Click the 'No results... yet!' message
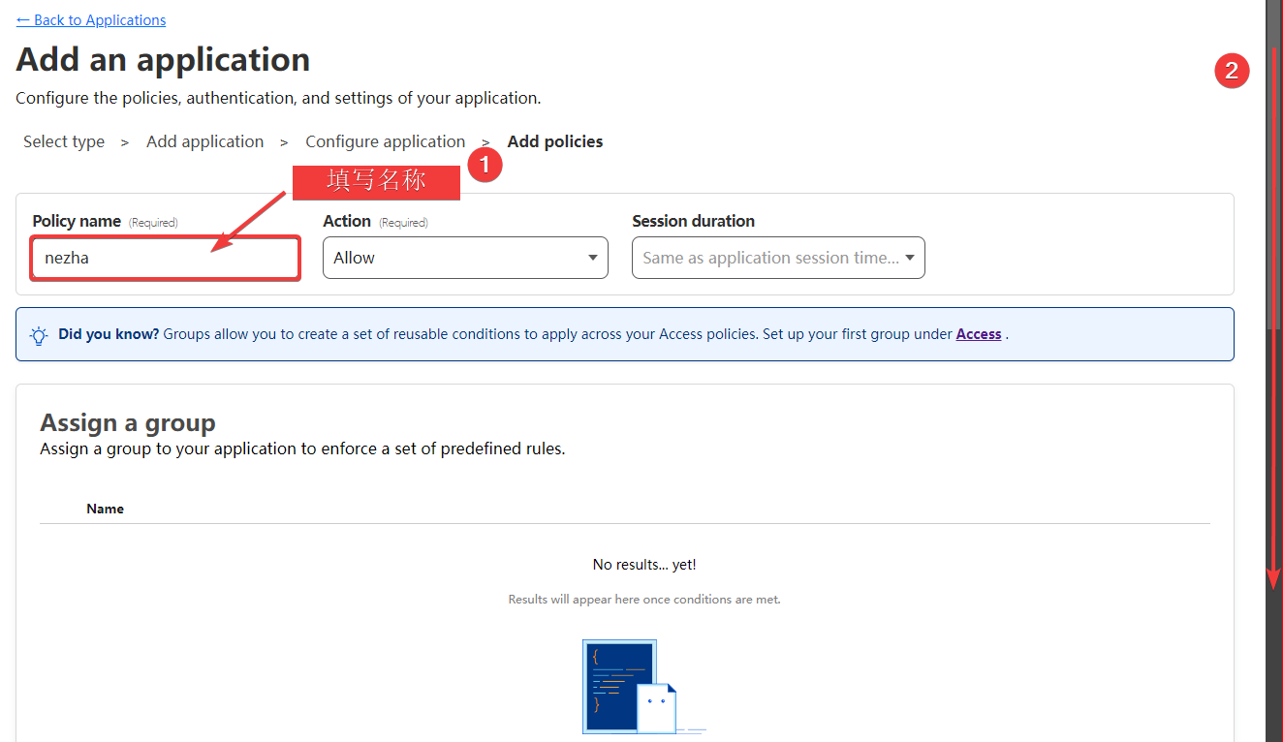1283x742 pixels. [644, 564]
